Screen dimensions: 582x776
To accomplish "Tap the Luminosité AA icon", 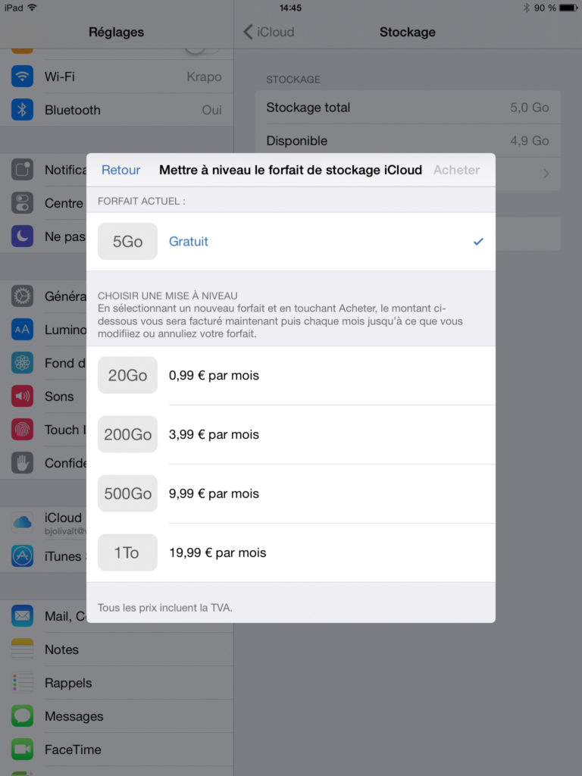I will click(22, 330).
